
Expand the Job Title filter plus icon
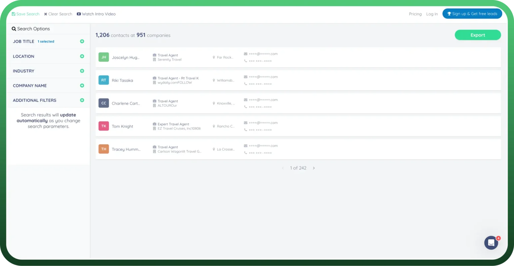pyautogui.click(x=82, y=41)
